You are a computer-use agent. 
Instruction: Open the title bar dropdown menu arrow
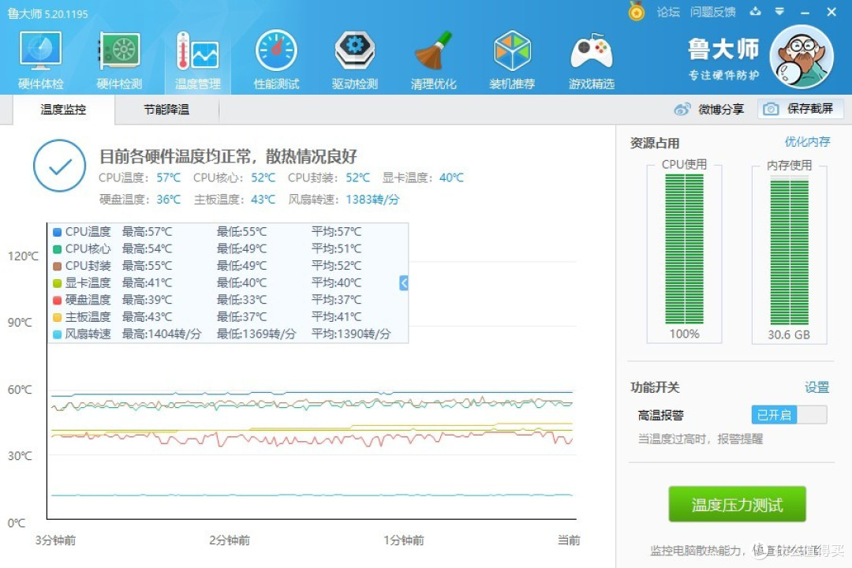point(779,11)
